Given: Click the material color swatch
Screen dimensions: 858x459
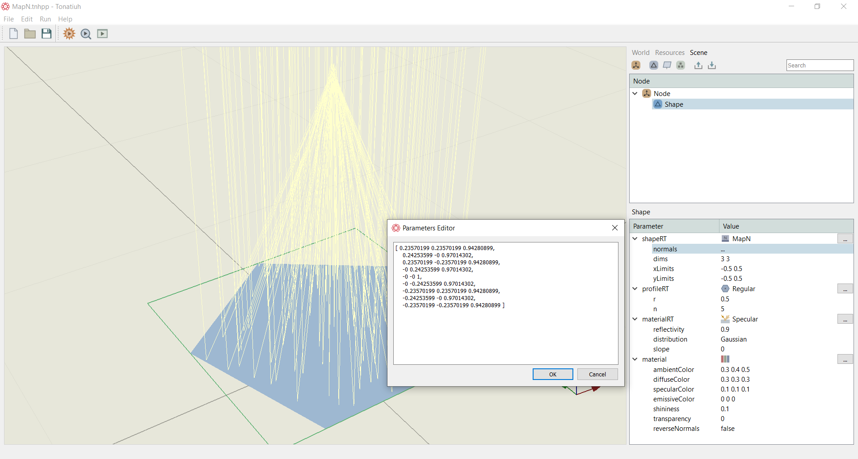Looking at the screenshot, I should 725,359.
